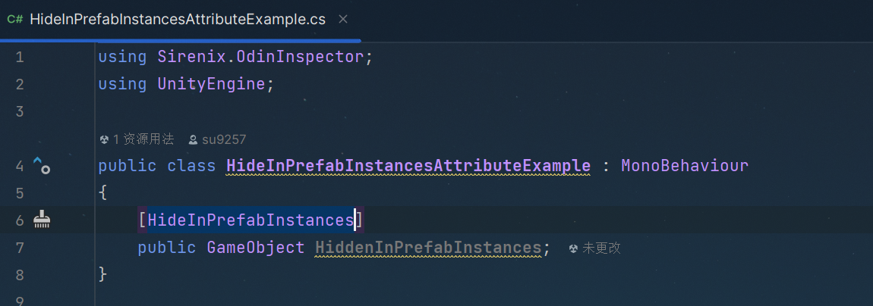The image size is (873, 306).
Task: Click the UnityEngine namespace on line 2
Action: click(211, 84)
